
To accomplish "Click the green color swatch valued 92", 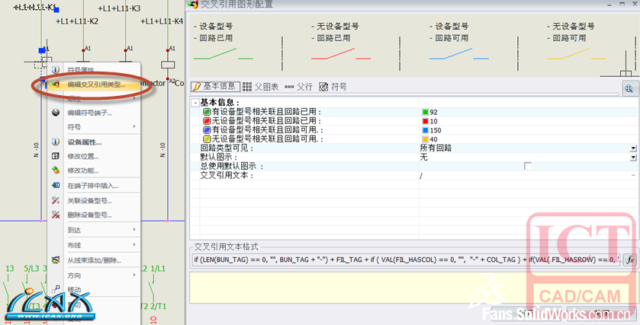I will (x=425, y=112).
